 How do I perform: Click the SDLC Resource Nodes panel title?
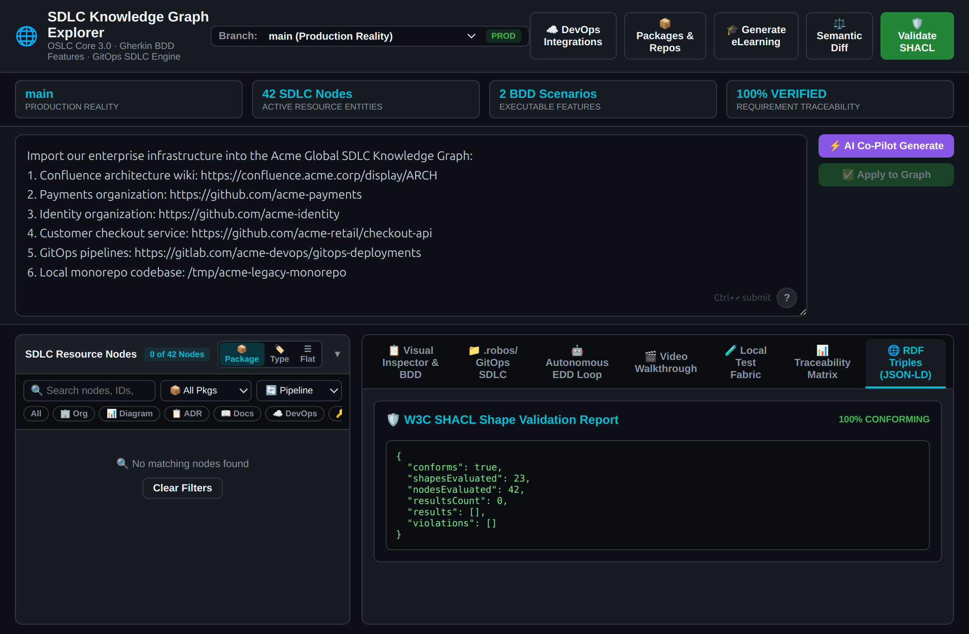(x=81, y=354)
